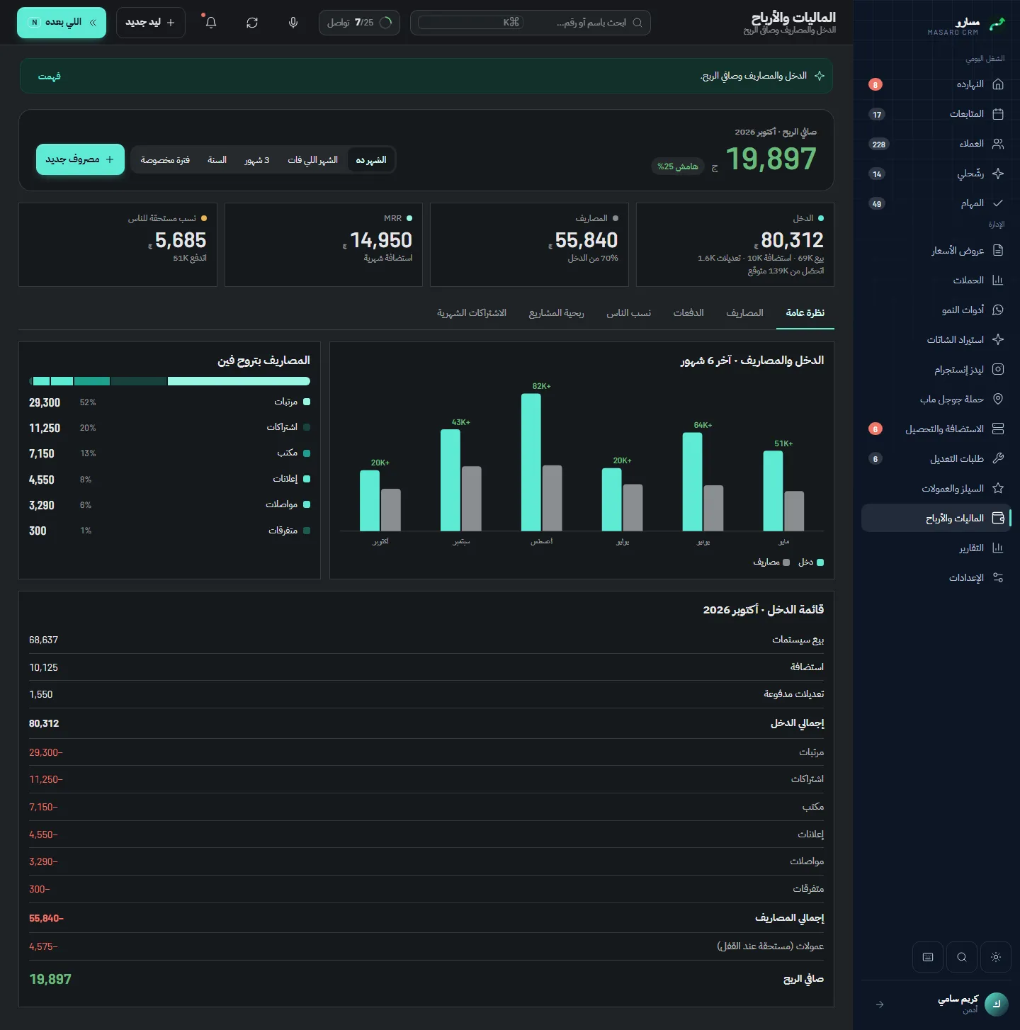Toggle the theme sun icon
Viewport: 1020px width, 1030px height.
point(996,957)
